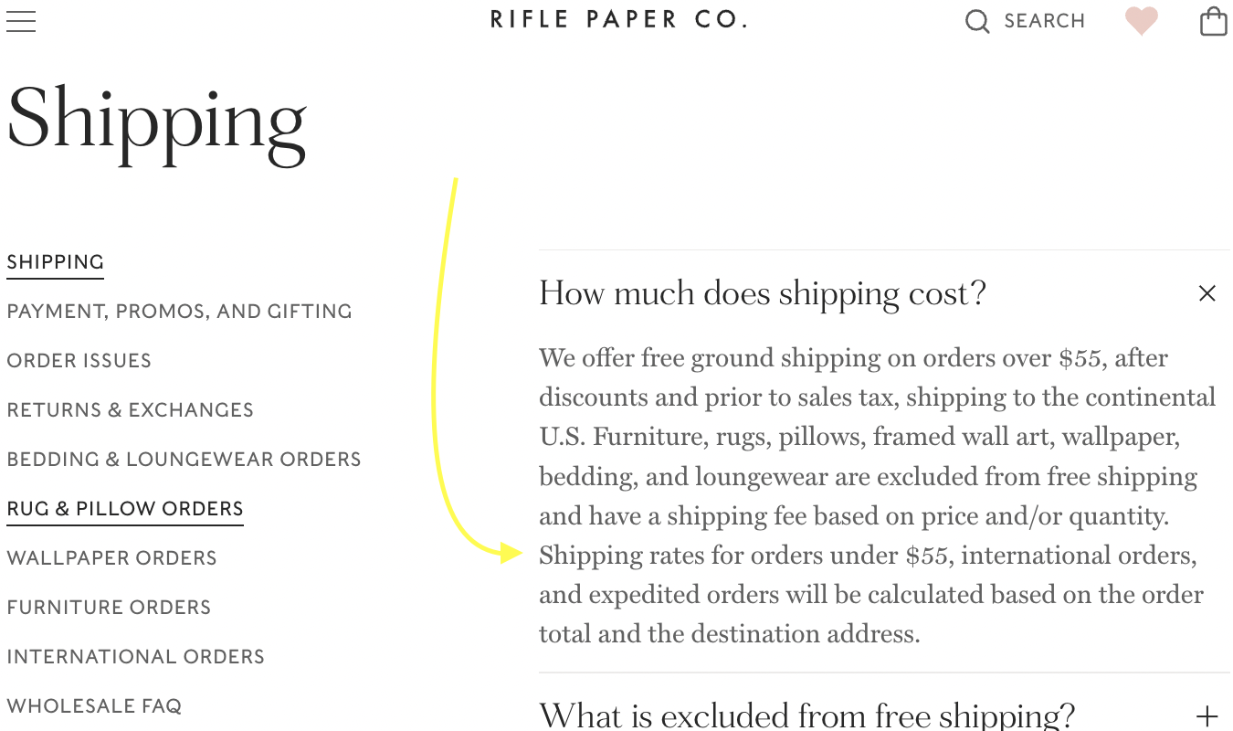1233x731 pixels.
Task: Click the ORDER ISSUES link
Action: (x=79, y=360)
